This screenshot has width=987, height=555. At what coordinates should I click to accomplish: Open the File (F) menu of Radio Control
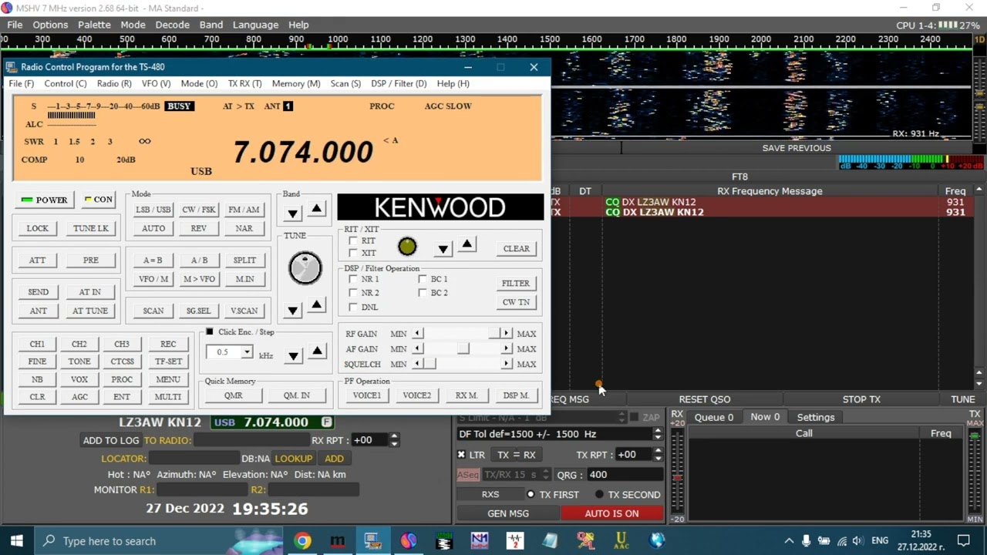point(21,83)
